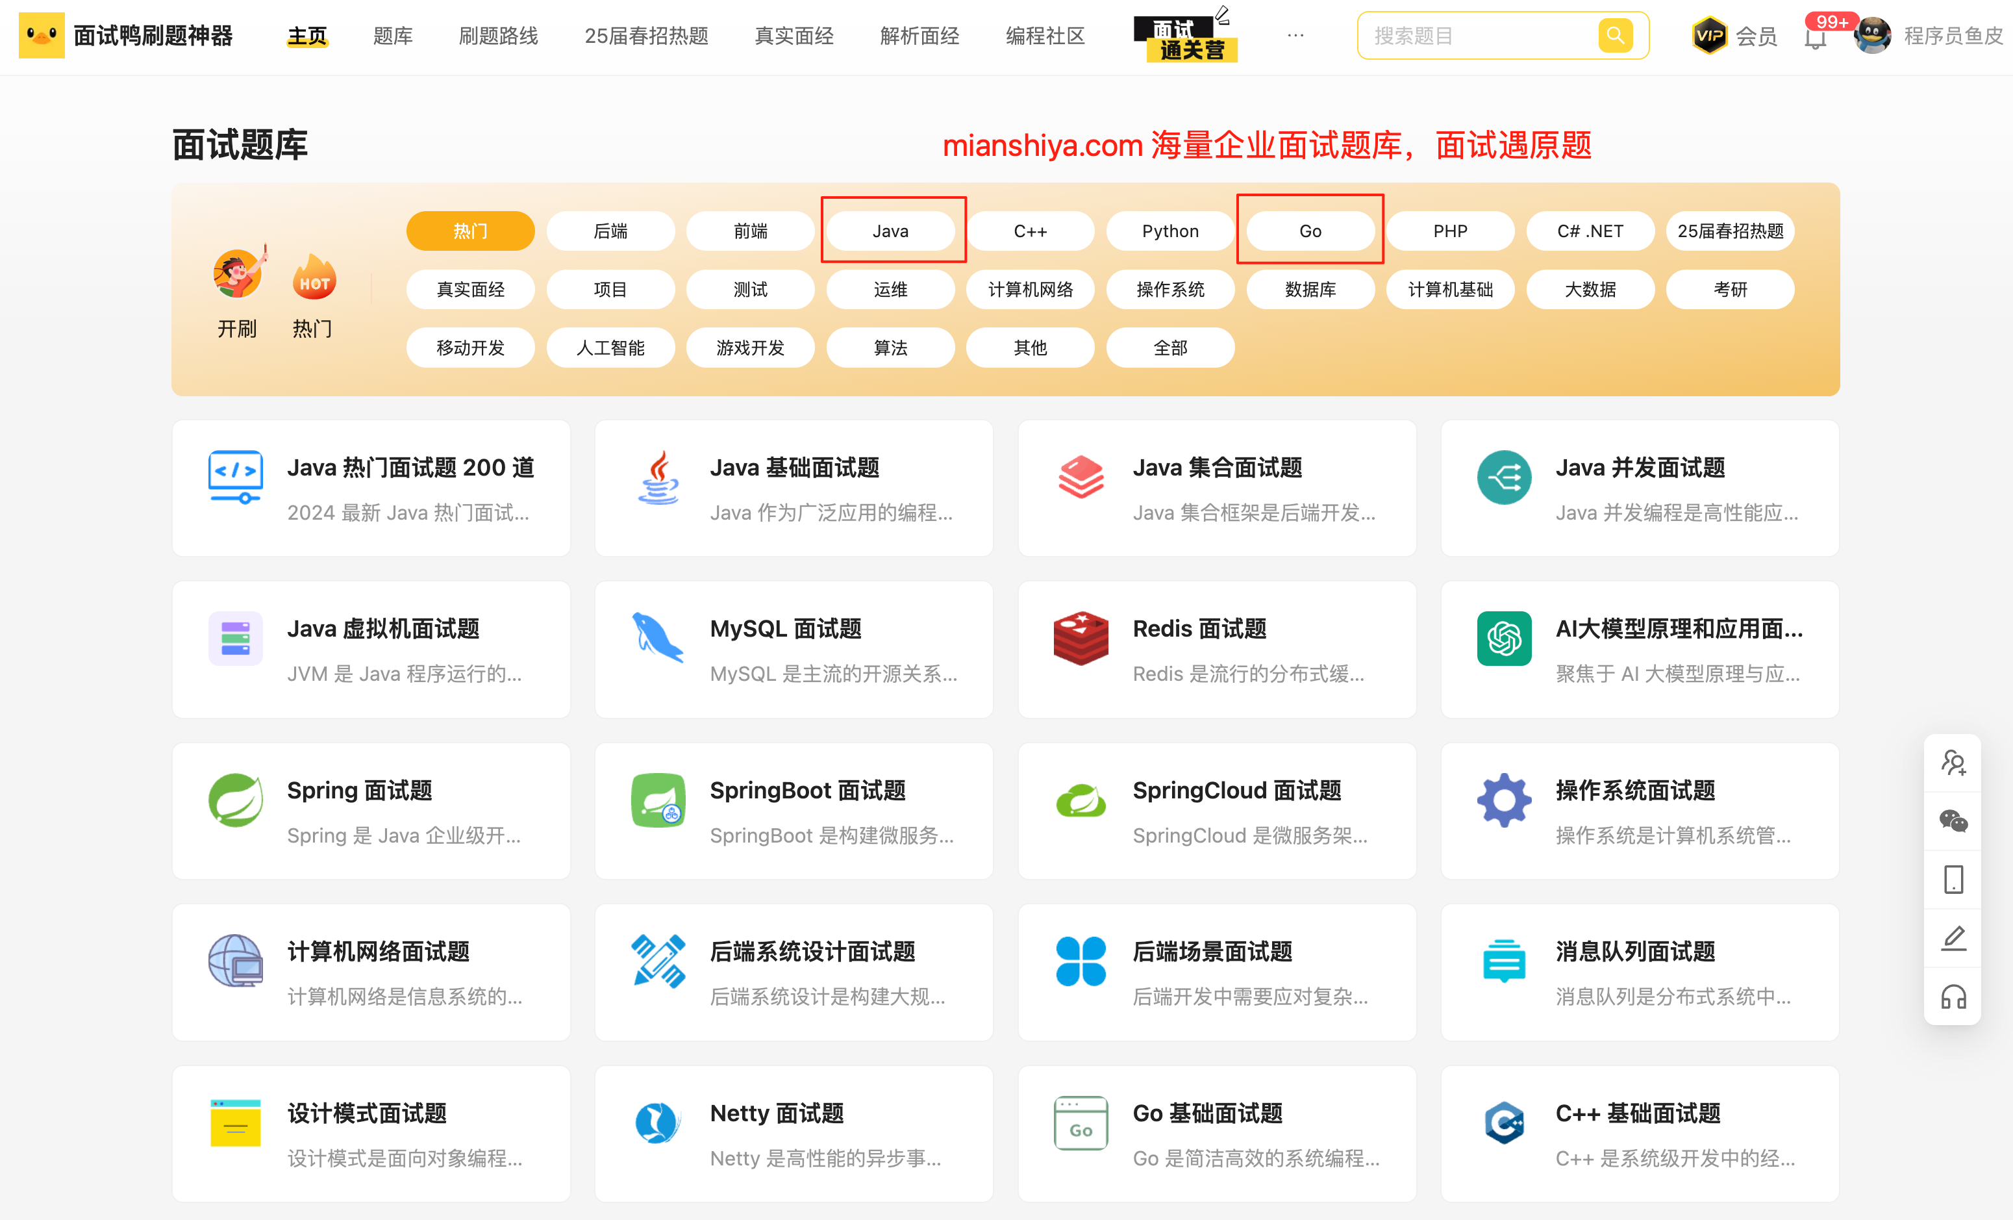Click the add-user icon in side panel
Viewport: 2013px width, 1220px height.
coord(1953,763)
